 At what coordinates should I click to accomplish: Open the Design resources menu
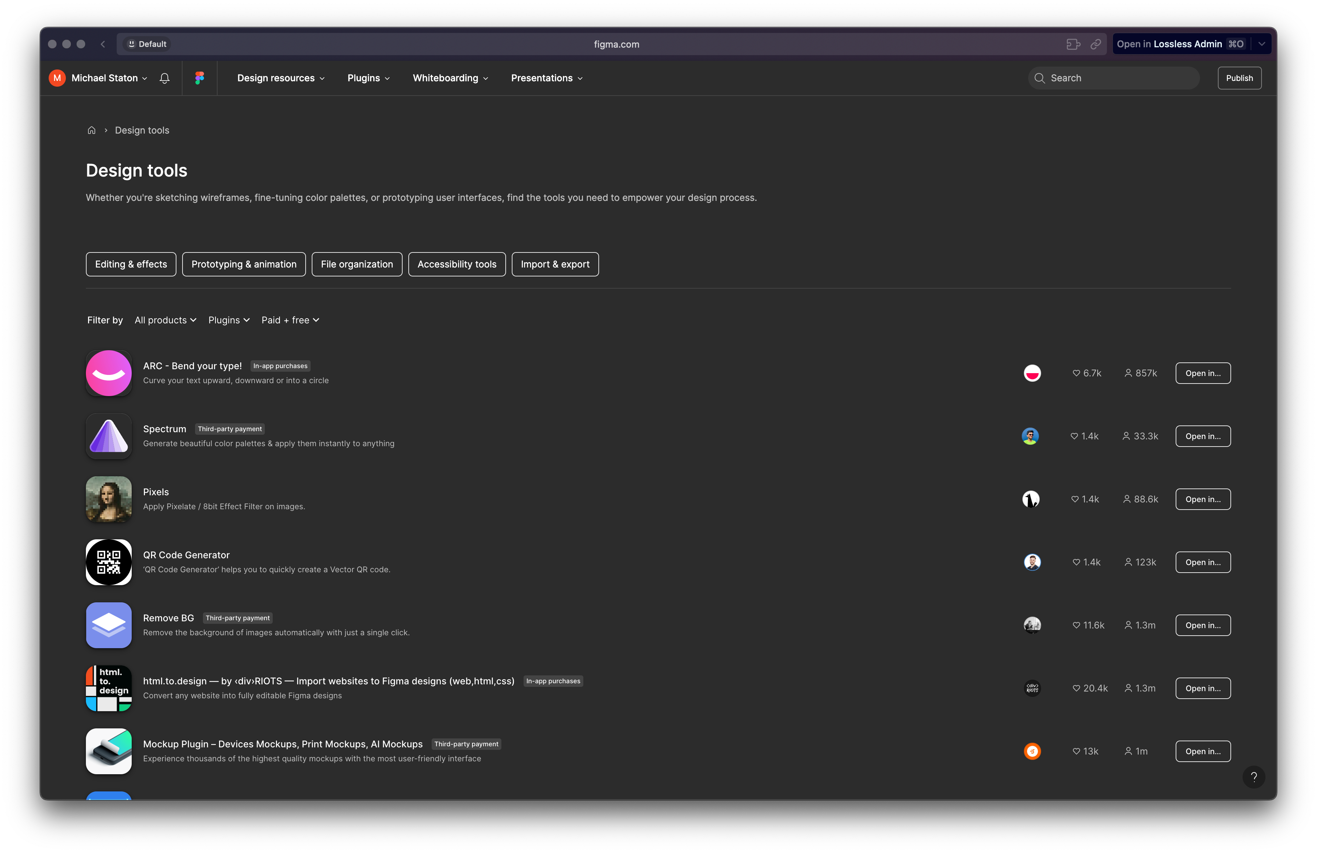281,78
